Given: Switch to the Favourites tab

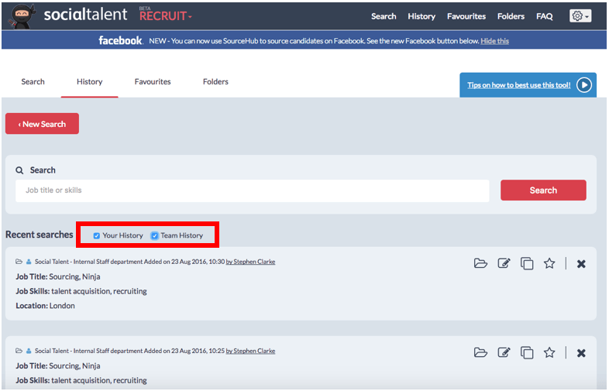Looking at the screenshot, I should (153, 81).
